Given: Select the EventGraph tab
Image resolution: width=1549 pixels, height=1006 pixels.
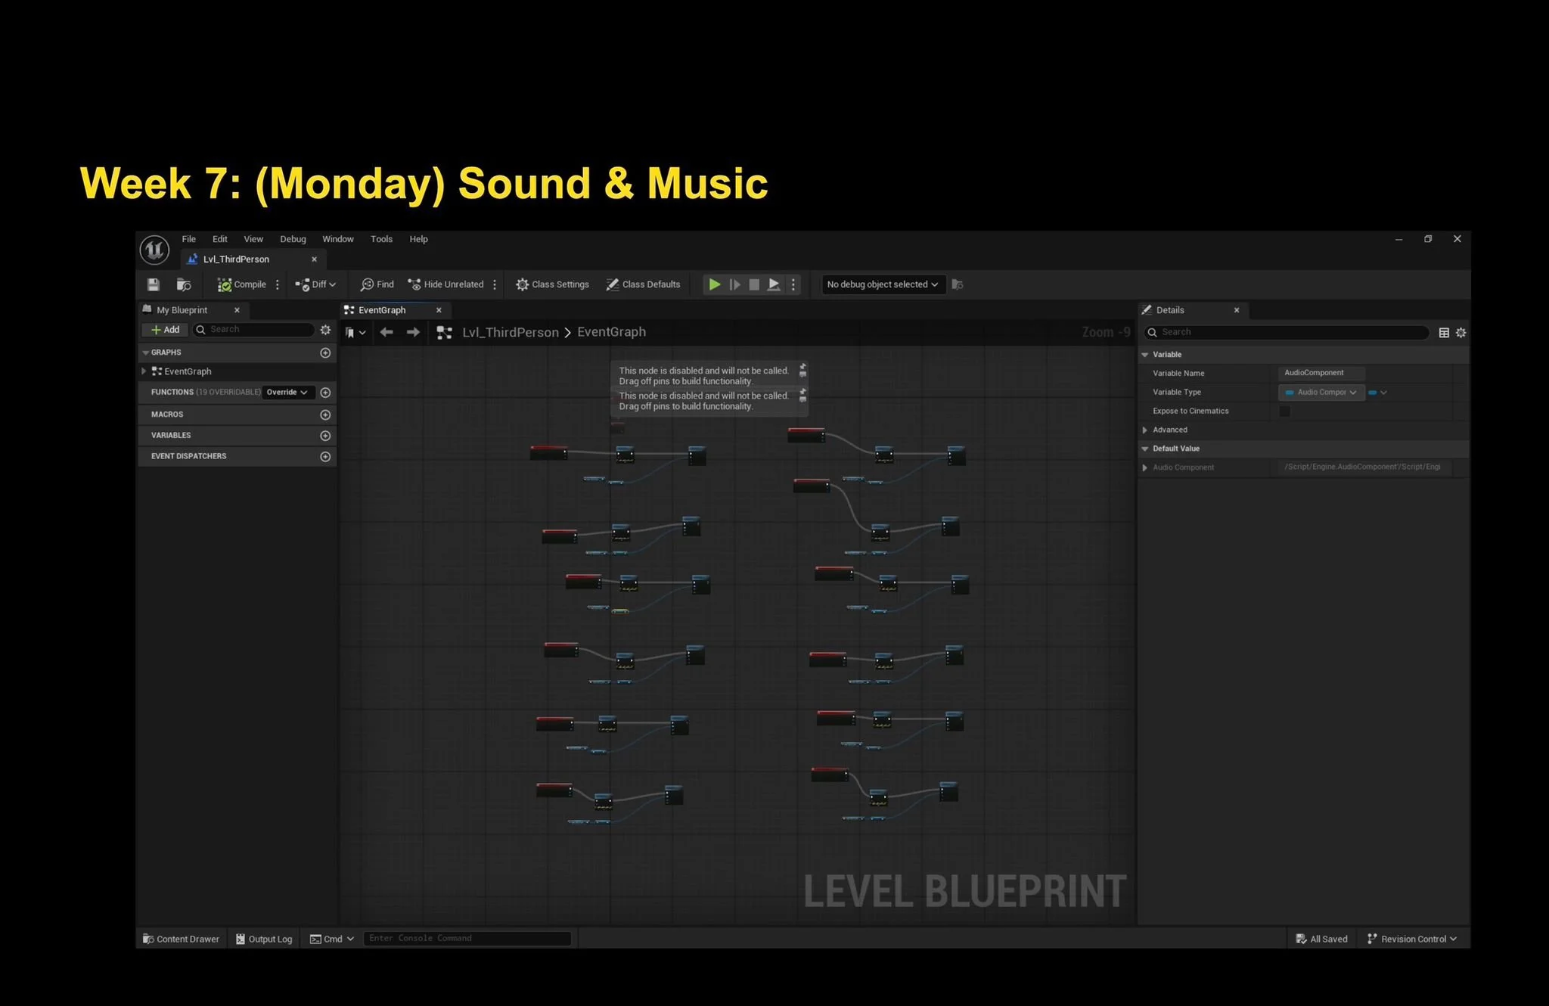Looking at the screenshot, I should click(382, 310).
